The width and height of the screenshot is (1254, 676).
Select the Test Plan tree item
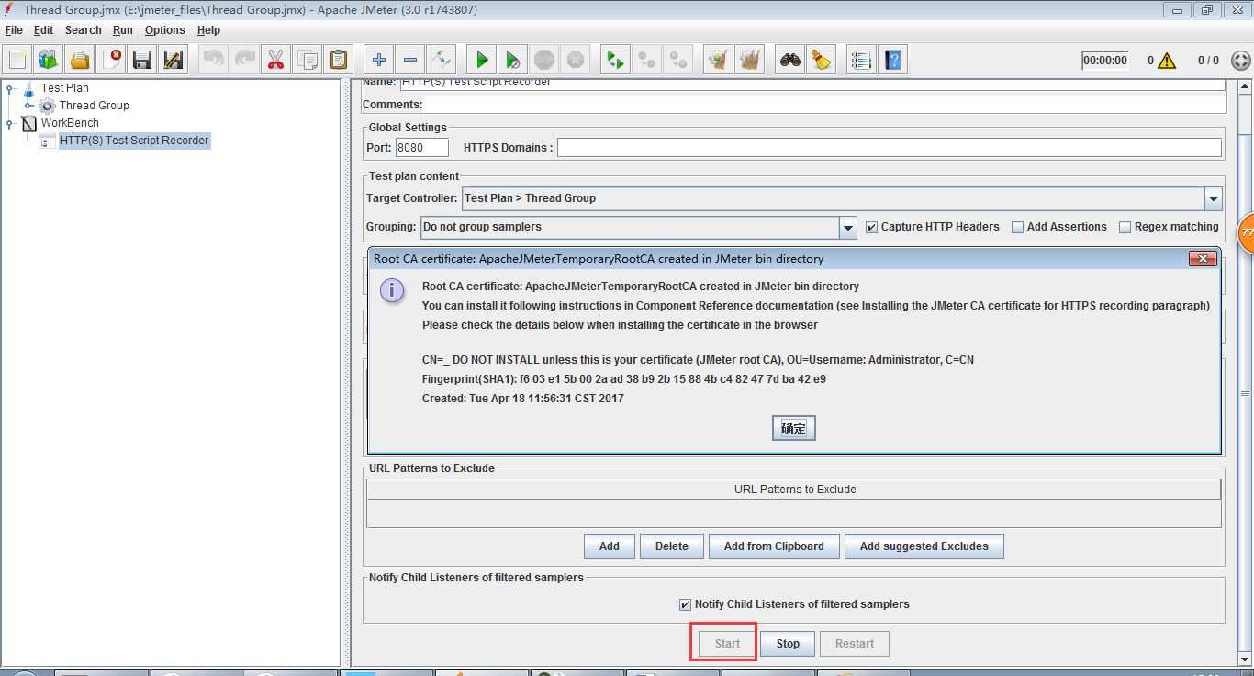(64, 88)
